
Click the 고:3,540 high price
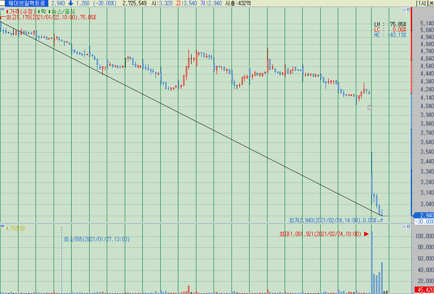(x=187, y=4)
